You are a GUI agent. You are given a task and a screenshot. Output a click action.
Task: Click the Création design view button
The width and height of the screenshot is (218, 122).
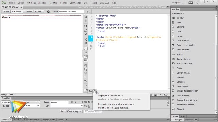(28, 12)
